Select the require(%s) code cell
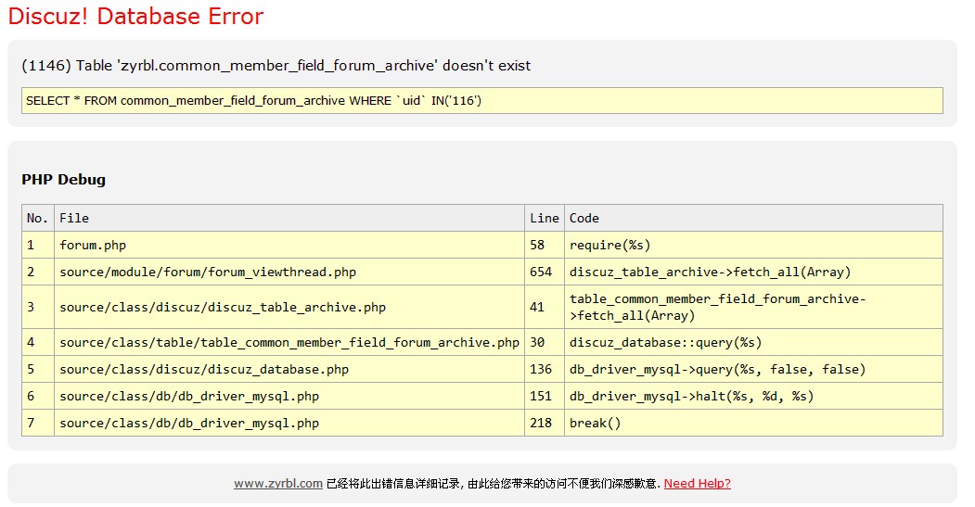975x507 pixels. (753, 245)
